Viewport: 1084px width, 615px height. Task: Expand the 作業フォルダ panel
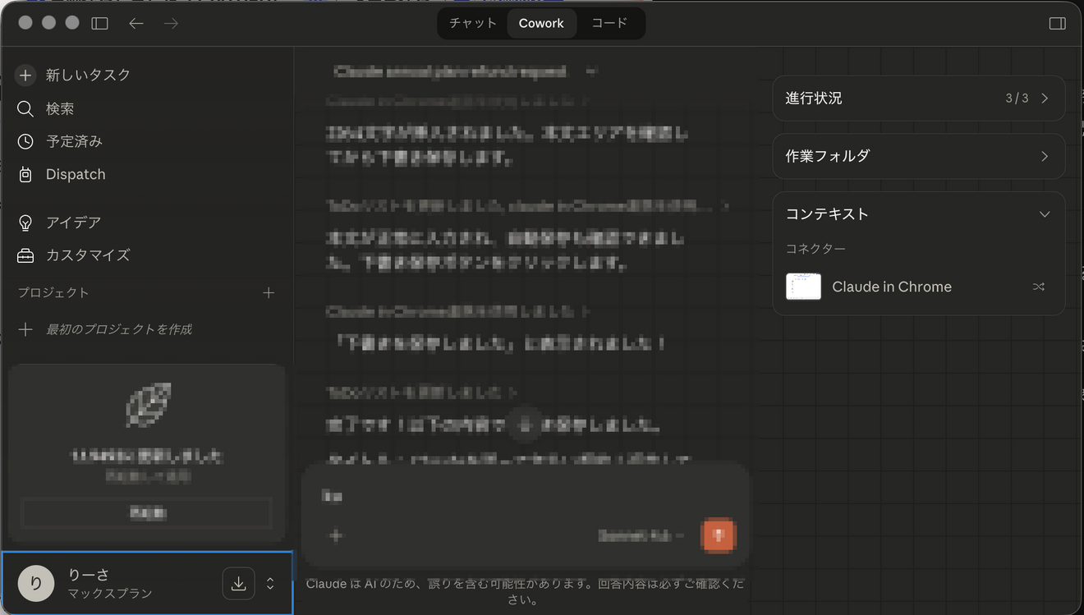pos(919,156)
